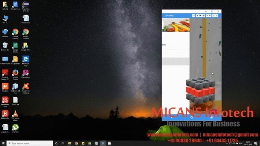Open the Google Drive desktop shortcut
Screen dimensions: 260x146
tap(26, 47)
